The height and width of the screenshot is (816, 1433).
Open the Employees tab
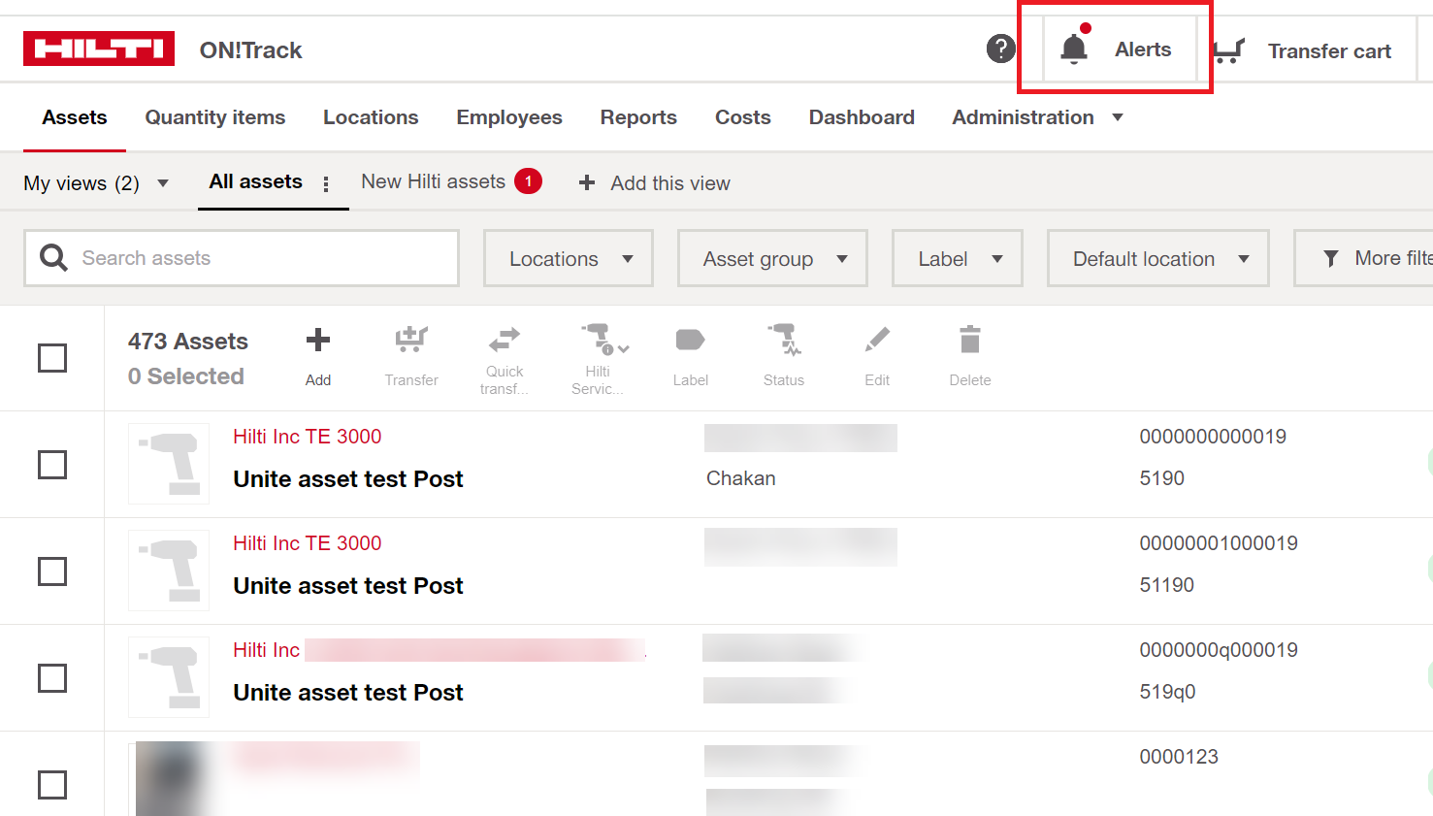[x=509, y=117]
